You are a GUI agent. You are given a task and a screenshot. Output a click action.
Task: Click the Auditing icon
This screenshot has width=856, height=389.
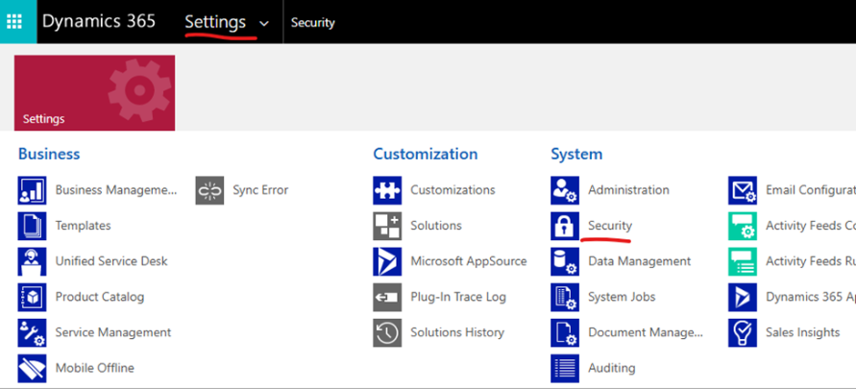[x=565, y=368]
